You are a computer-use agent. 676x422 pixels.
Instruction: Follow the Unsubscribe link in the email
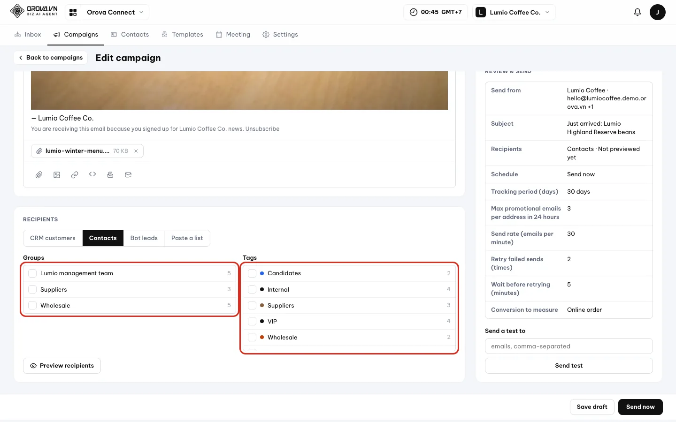click(x=262, y=129)
